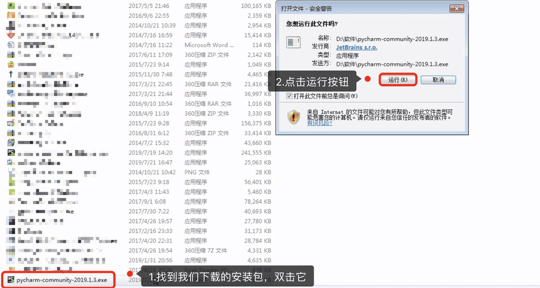Click the 241,555 KB size cell

coord(256,153)
